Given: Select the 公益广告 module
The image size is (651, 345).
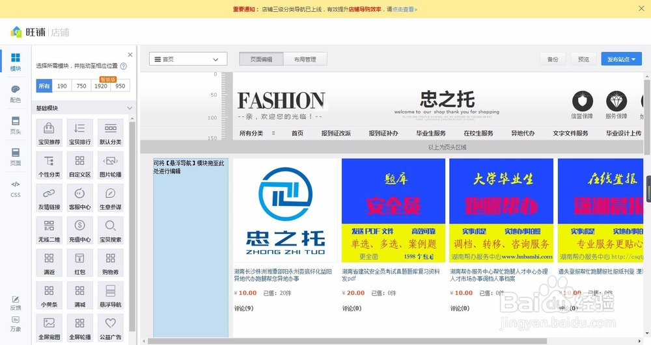Looking at the screenshot, I should coord(111,327).
